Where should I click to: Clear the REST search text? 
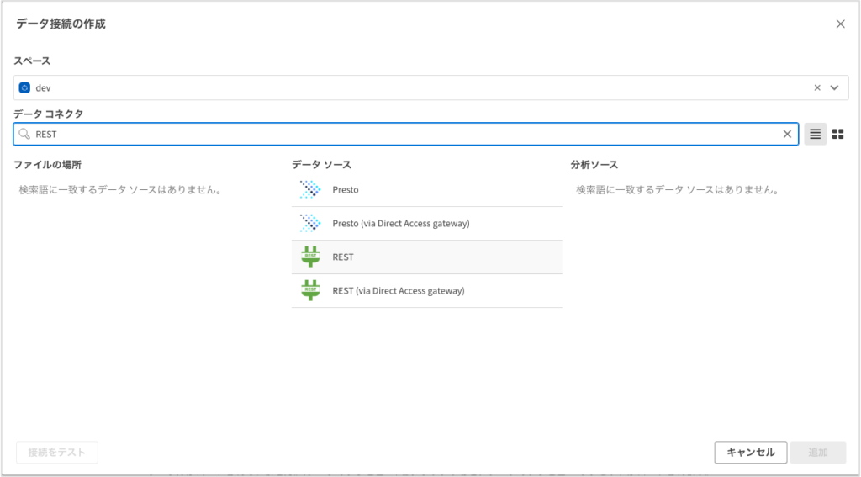point(787,134)
